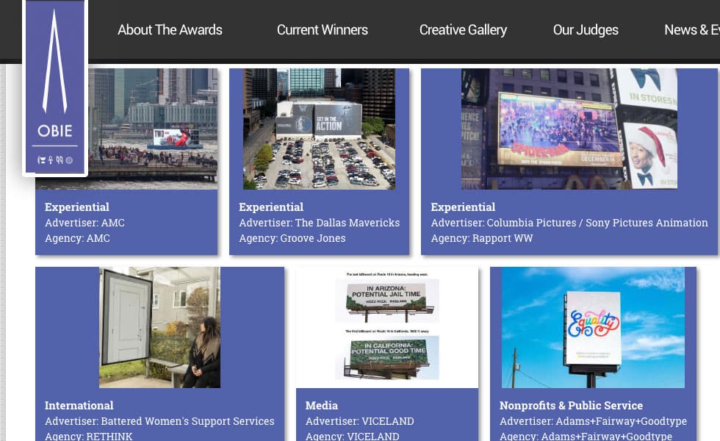Open the International category heading
The image size is (720, 441).
point(79,406)
